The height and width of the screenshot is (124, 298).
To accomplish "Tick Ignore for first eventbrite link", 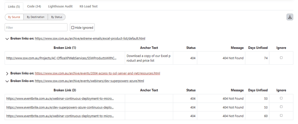I will (x=281, y=98).
